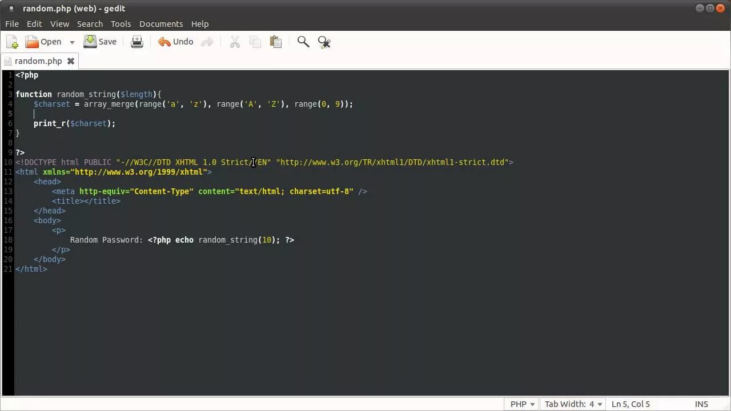Undo the last edit
This screenshot has width=731, height=411.
pyautogui.click(x=176, y=42)
